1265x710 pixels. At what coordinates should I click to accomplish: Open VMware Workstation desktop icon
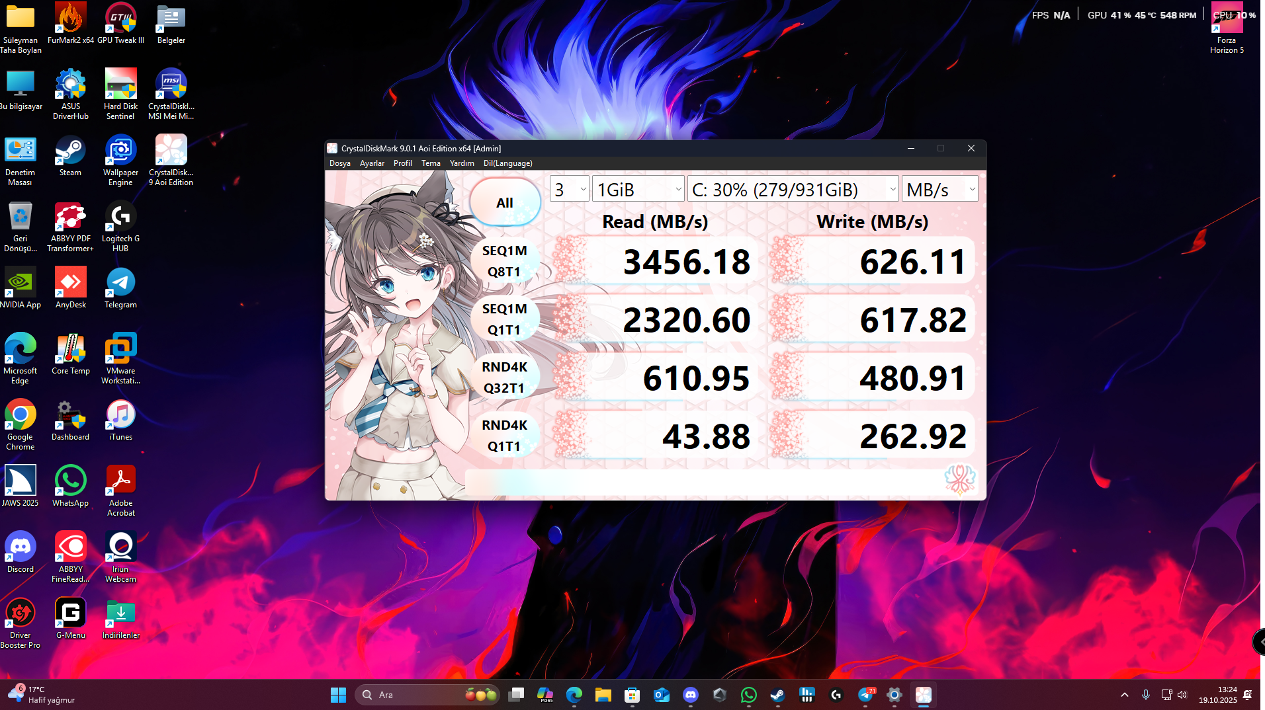(x=120, y=358)
